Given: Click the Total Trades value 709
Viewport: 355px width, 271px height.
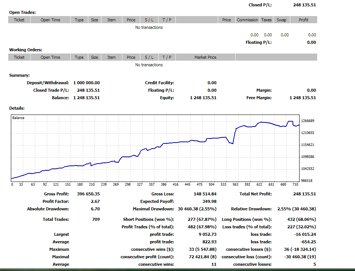Looking at the screenshot, I should 95,219.
